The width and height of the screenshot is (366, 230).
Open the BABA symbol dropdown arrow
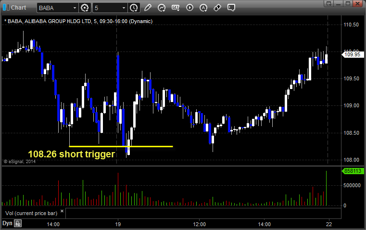[x=75, y=8]
